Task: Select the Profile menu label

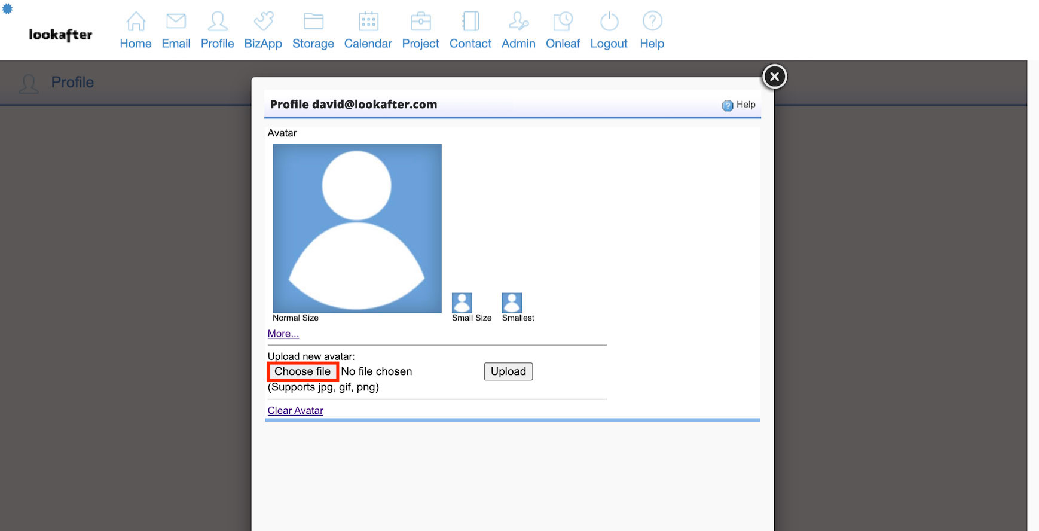Action: [x=217, y=44]
